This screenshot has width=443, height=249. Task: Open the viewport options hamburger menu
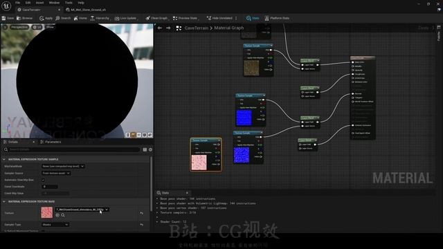[5, 27]
